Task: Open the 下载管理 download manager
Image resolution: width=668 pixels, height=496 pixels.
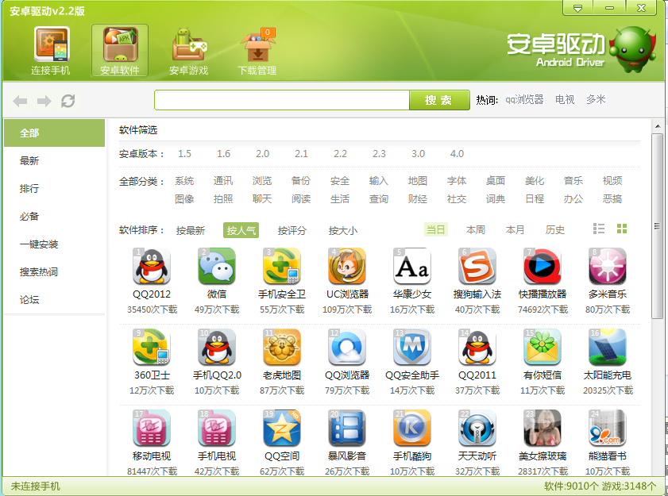Action: (x=257, y=51)
